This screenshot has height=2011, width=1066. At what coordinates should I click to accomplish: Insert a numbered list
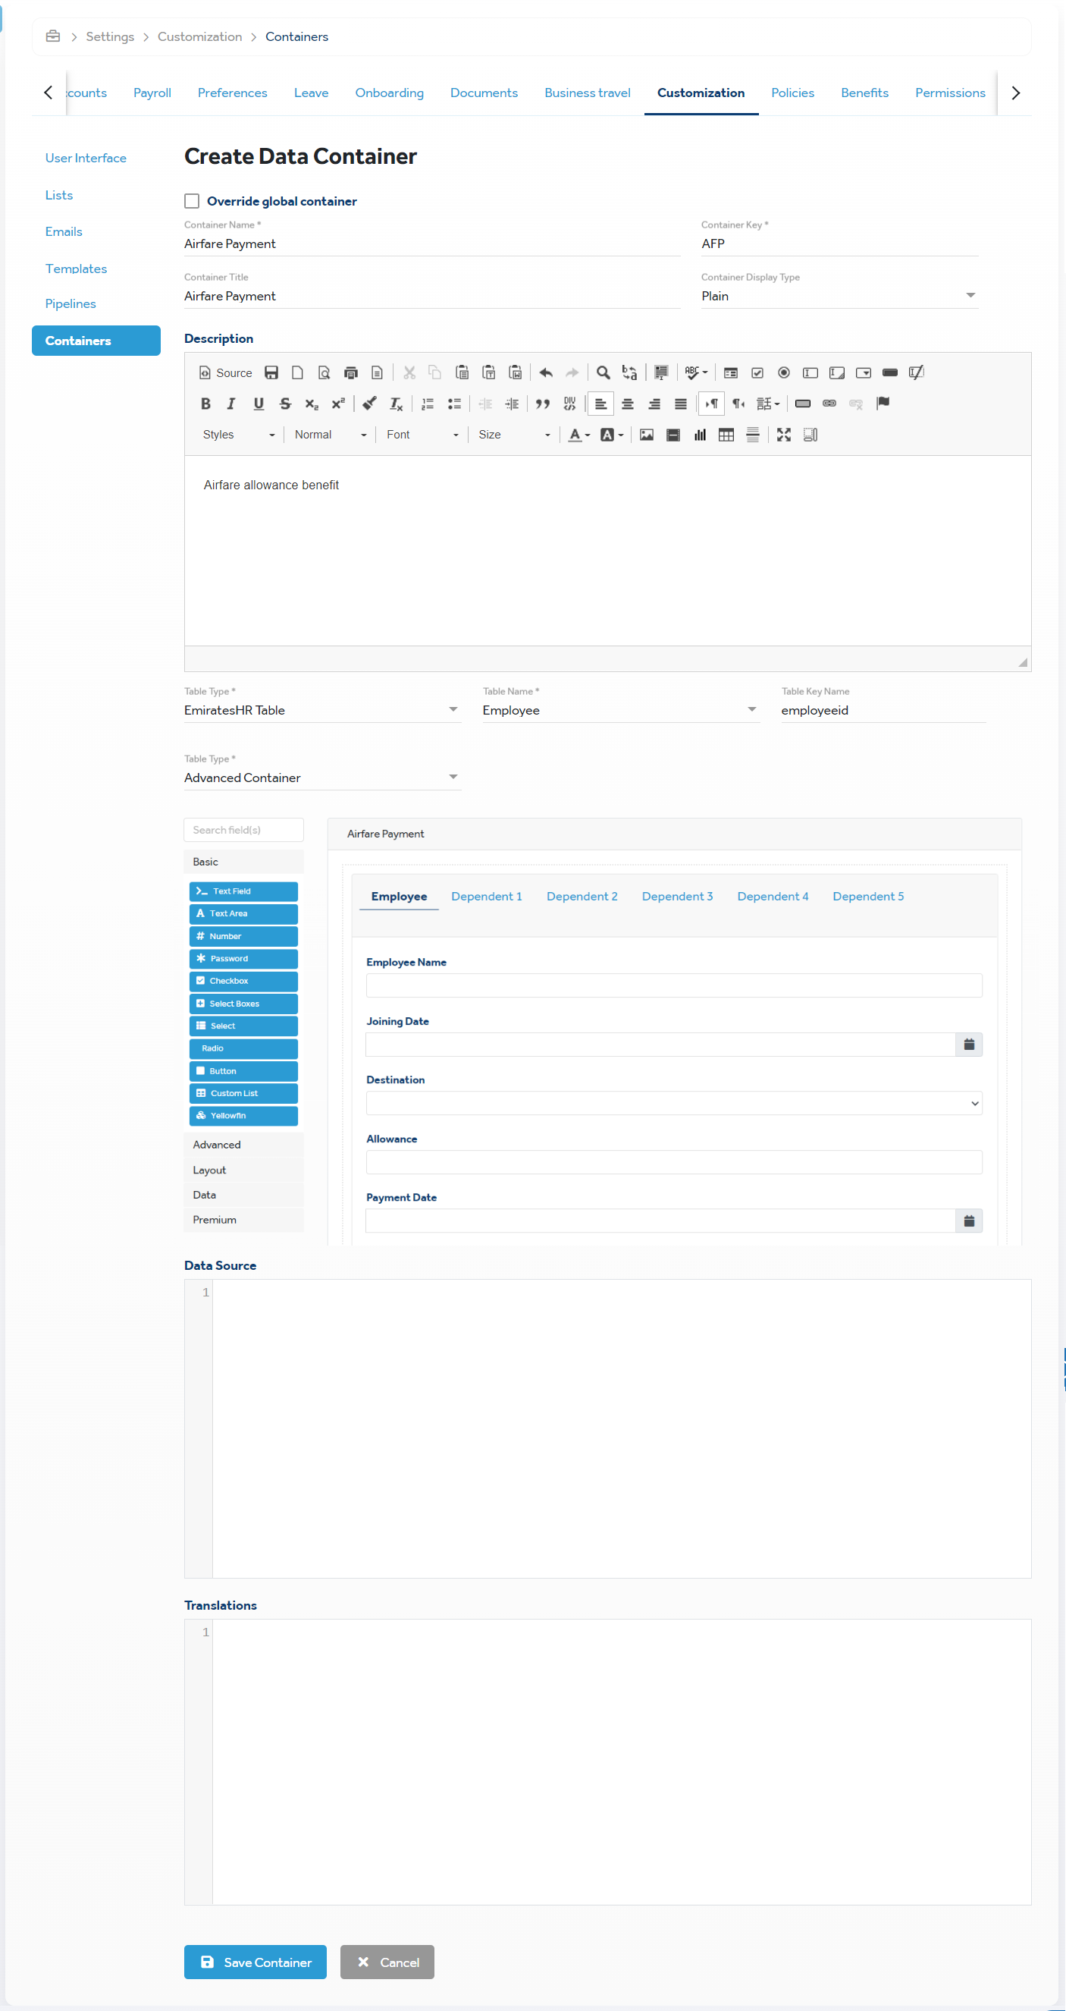click(428, 404)
